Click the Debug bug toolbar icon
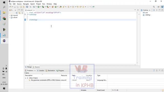 34,7
